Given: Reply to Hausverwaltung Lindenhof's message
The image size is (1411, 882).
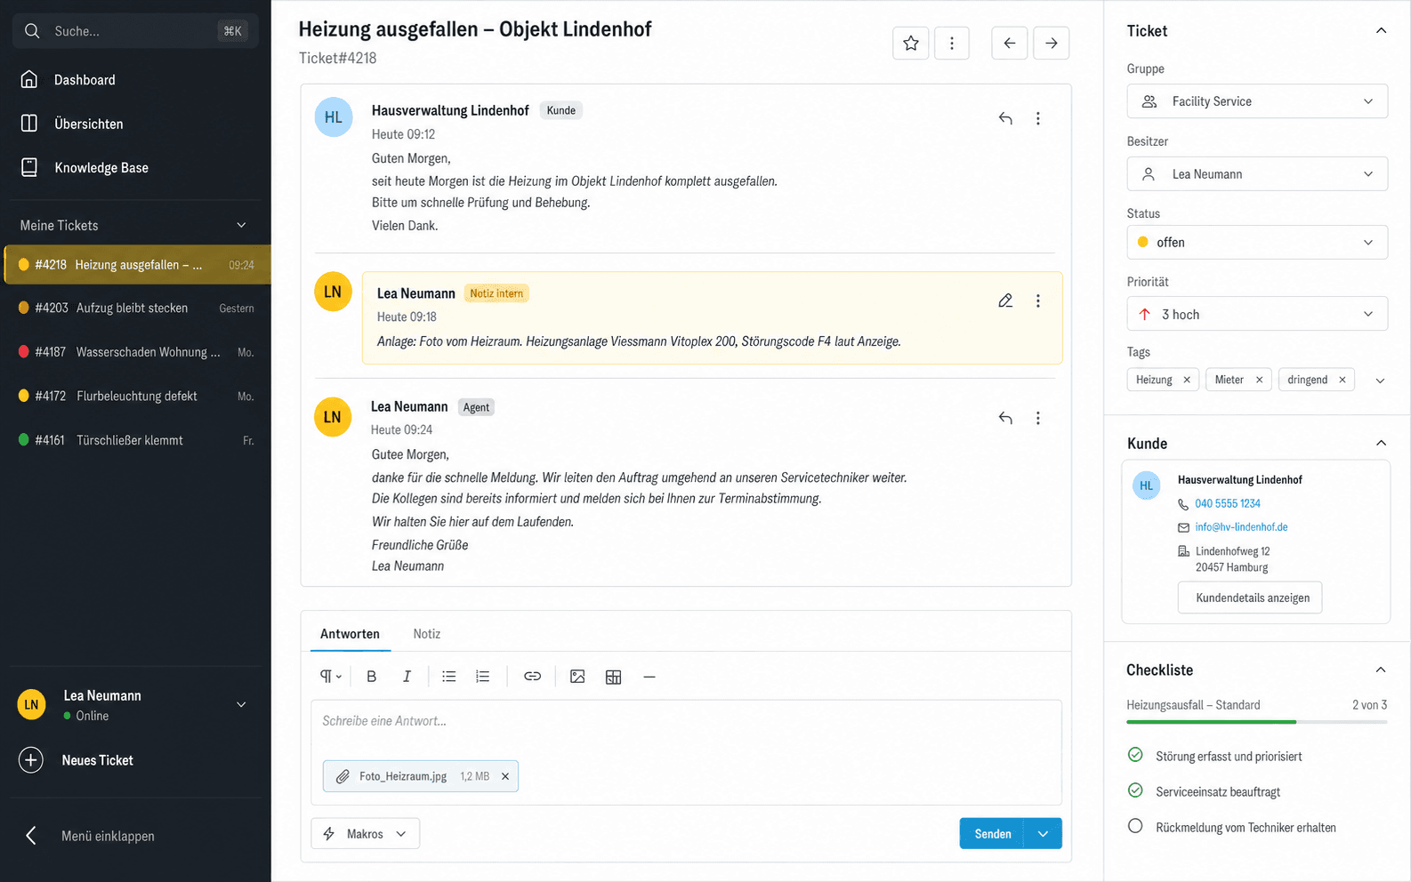Looking at the screenshot, I should click(x=1005, y=118).
